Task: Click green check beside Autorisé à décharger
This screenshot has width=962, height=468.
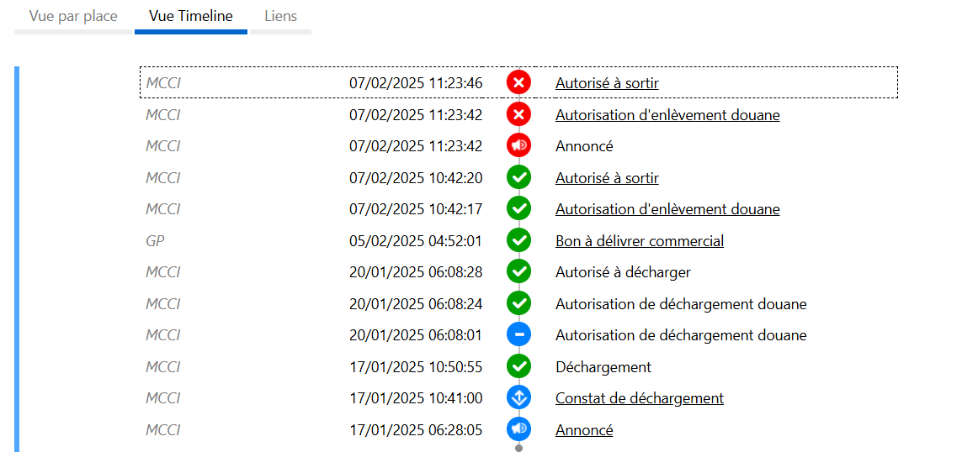Action: pos(518,271)
